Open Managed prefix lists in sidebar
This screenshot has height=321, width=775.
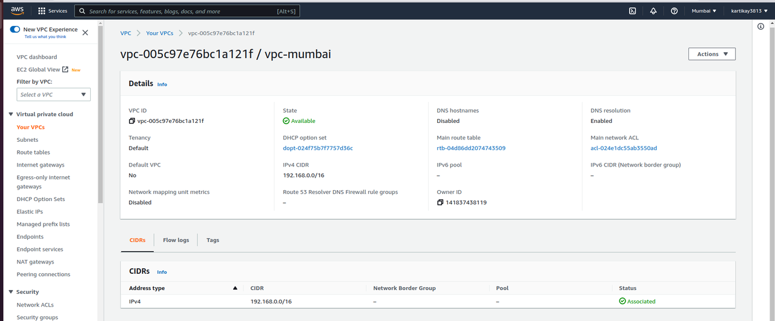[x=43, y=224]
